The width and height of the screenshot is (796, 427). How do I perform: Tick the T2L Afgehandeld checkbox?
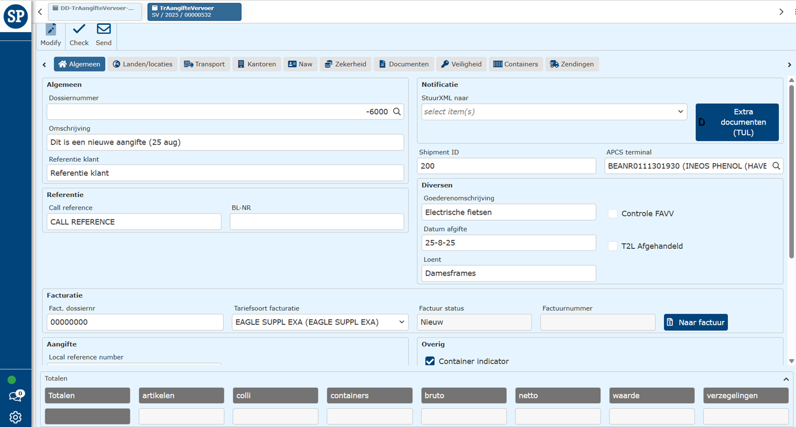tap(613, 246)
